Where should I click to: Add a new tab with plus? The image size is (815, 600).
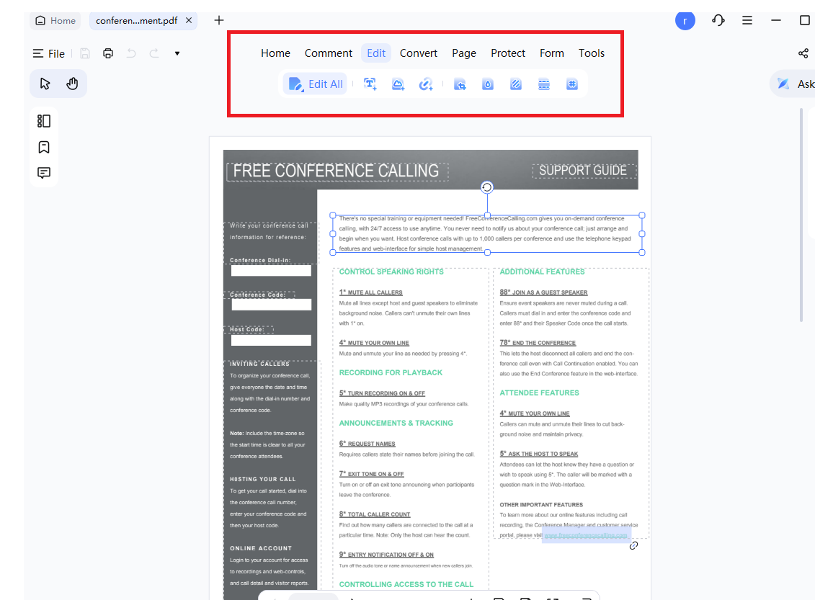click(219, 20)
